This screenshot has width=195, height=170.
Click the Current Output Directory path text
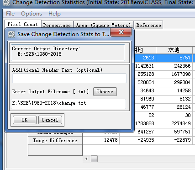pos(40,54)
